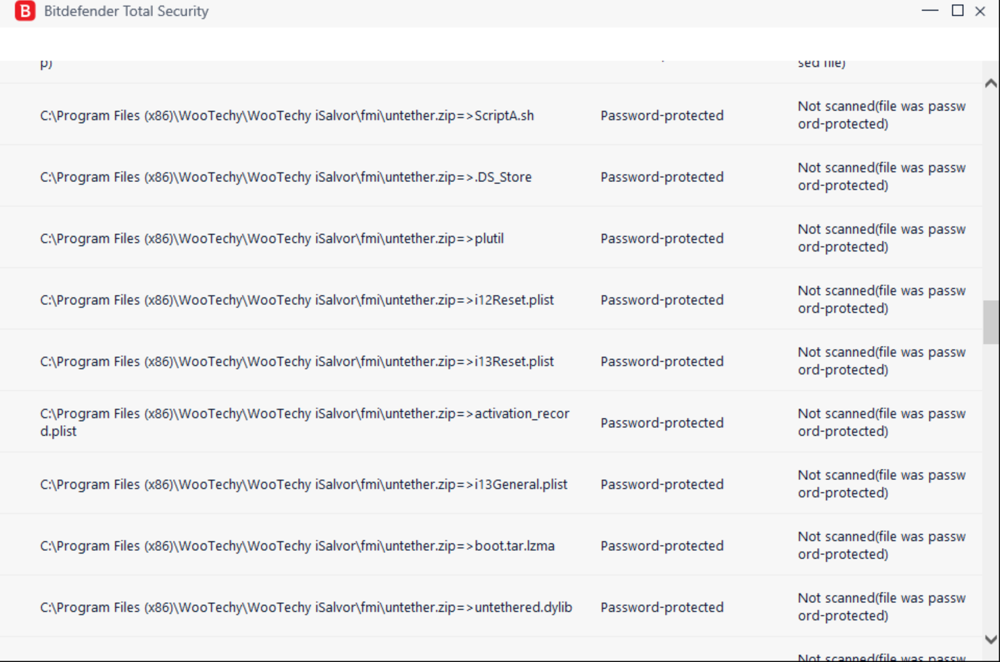This screenshot has width=1000, height=662.
Task: Click Password-protected in the plutil row
Action: (662, 238)
